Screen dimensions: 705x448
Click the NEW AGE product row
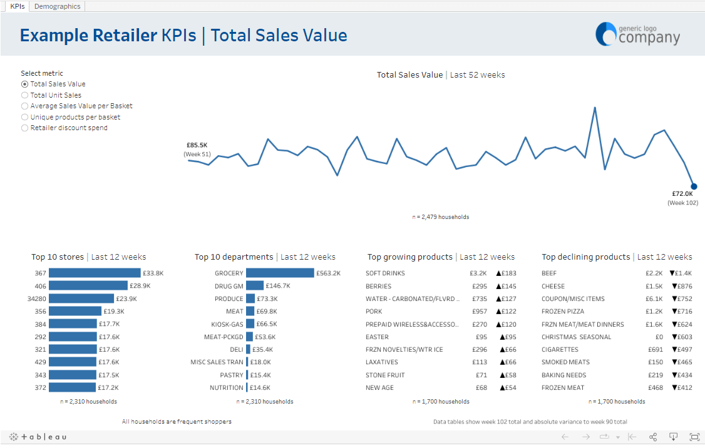(441, 387)
